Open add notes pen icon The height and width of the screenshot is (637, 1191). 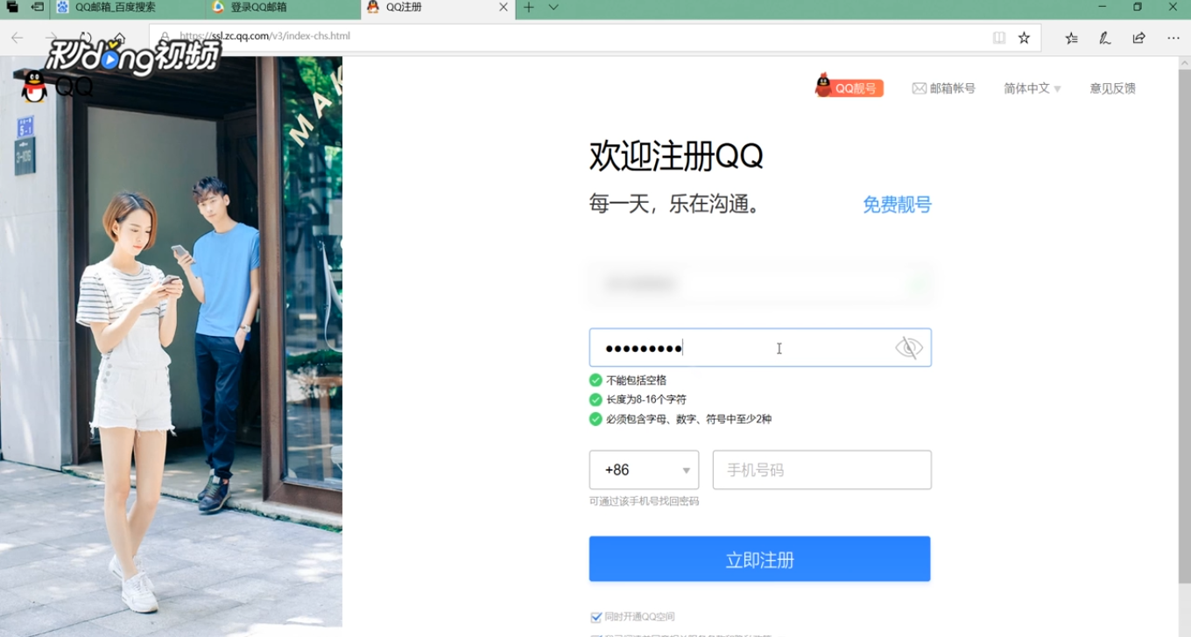[1105, 38]
